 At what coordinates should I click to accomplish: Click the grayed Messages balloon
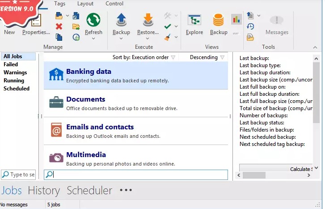(277, 20)
